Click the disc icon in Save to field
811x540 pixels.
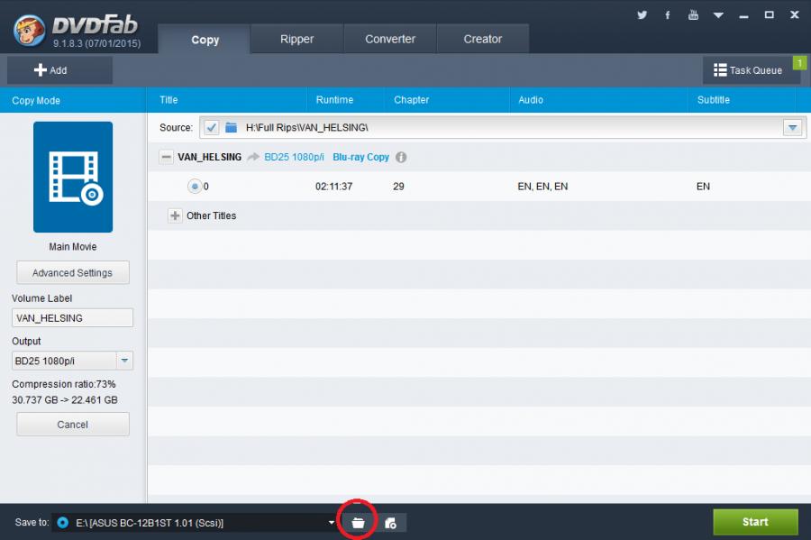point(62,522)
